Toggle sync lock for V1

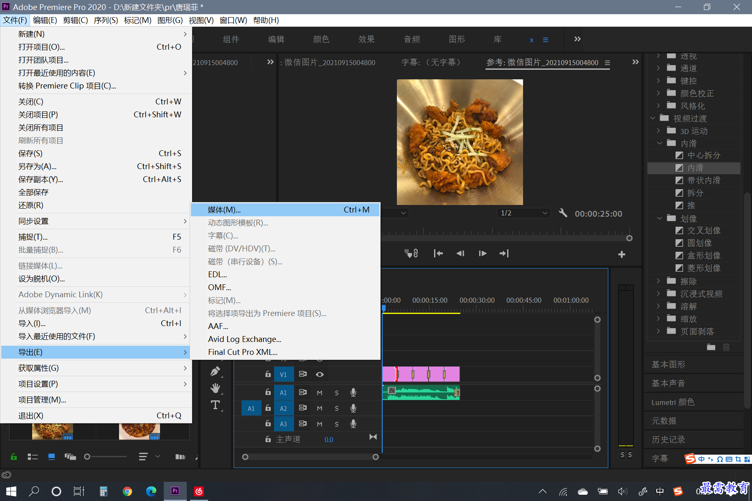click(303, 374)
